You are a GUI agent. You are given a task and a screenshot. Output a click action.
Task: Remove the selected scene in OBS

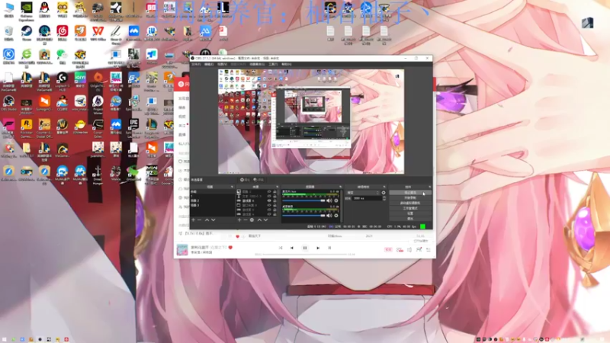point(200,220)
